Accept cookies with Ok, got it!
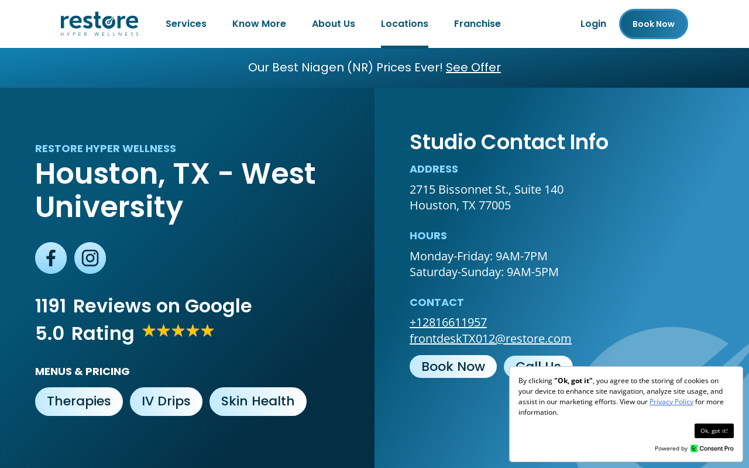This screenshot has height=468, width=749. pyautogui.click(x=714, y=431)
